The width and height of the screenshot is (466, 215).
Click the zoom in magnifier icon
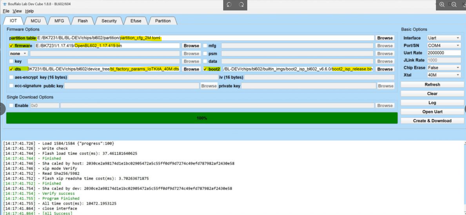pos(442,4)
